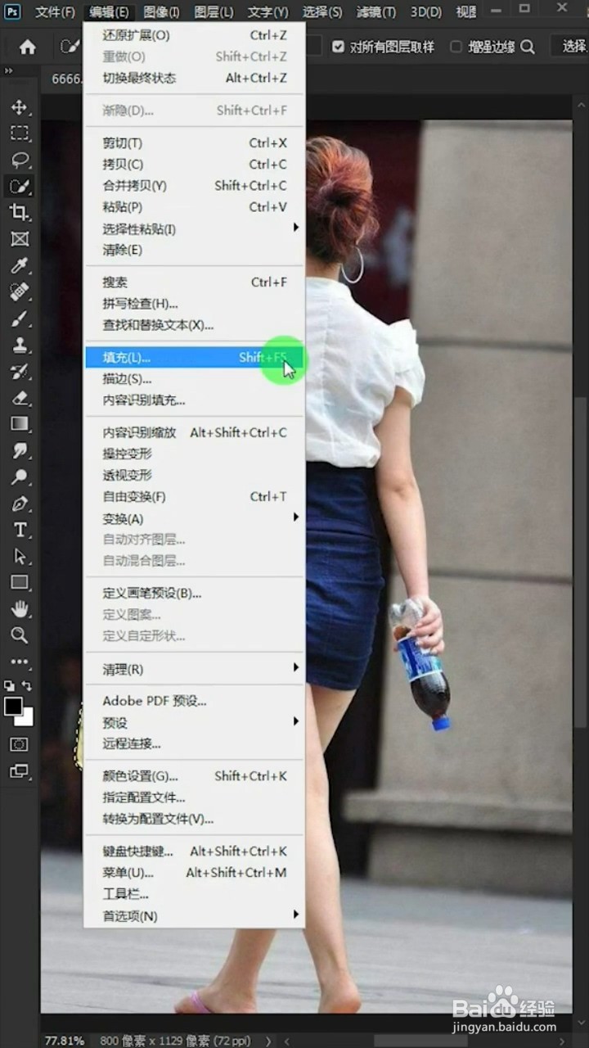This screenshot has width=589, height=1048.
Task: Expand the 清理(R) submenu
Action: click(296, 668)
